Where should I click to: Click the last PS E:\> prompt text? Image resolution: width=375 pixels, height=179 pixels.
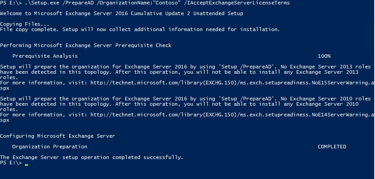[x=11, y=163]
